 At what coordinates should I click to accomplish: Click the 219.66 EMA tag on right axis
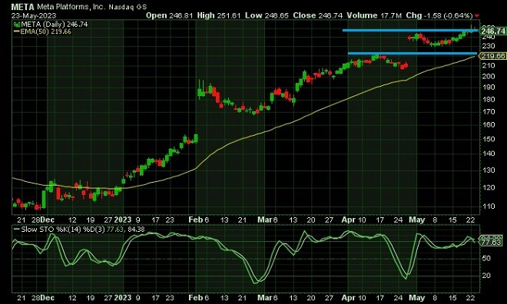click(x=493, y=56)
